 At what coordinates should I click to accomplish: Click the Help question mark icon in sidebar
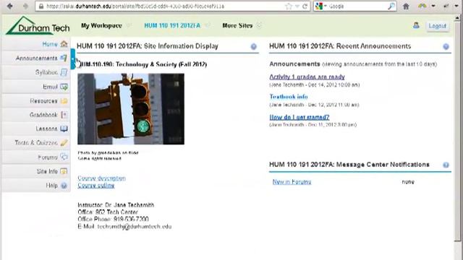(64, 186)
